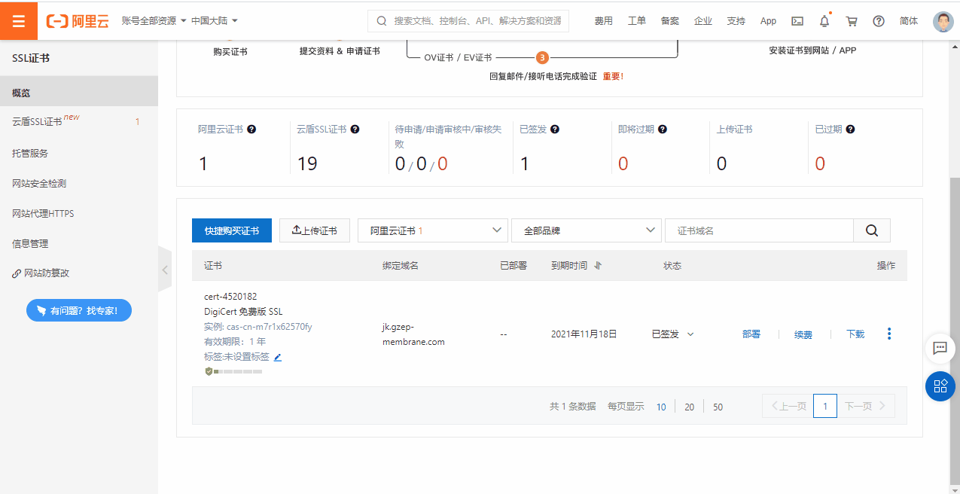Click the help question mark in header
The height and width of the screenshot is (494, 960).
[879, 21]
